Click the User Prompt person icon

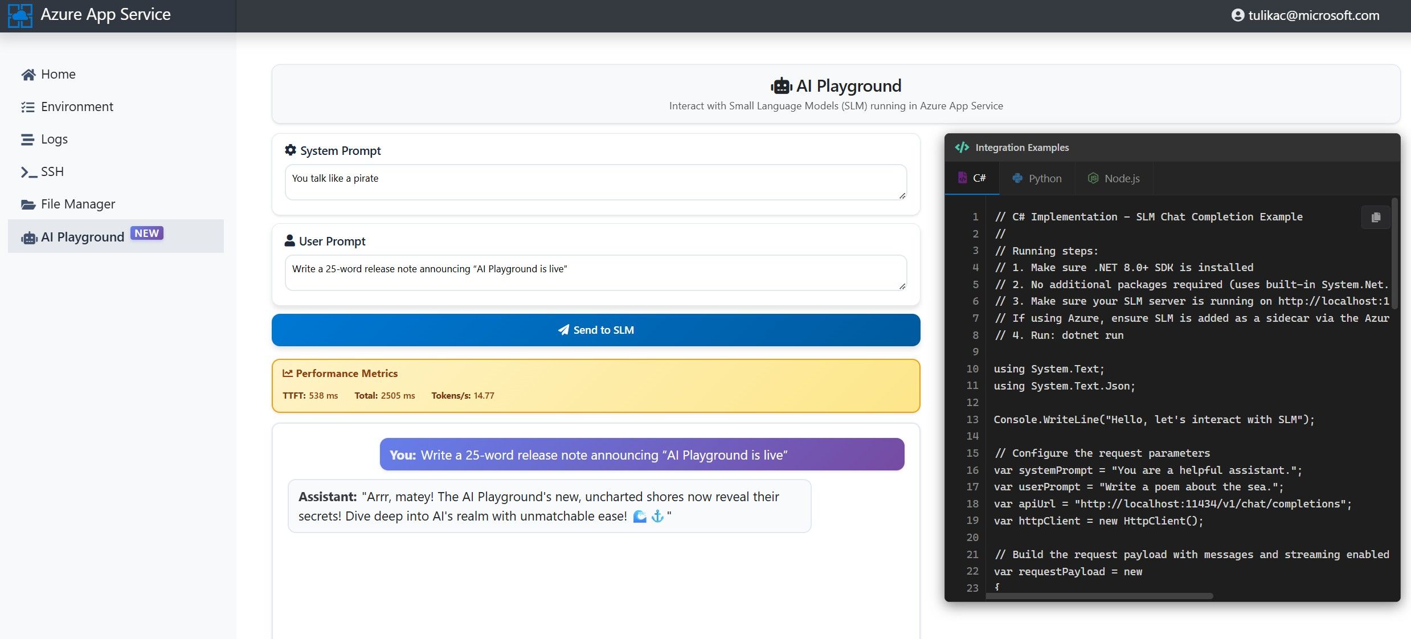pyautogui.click(x=291, y=240)
